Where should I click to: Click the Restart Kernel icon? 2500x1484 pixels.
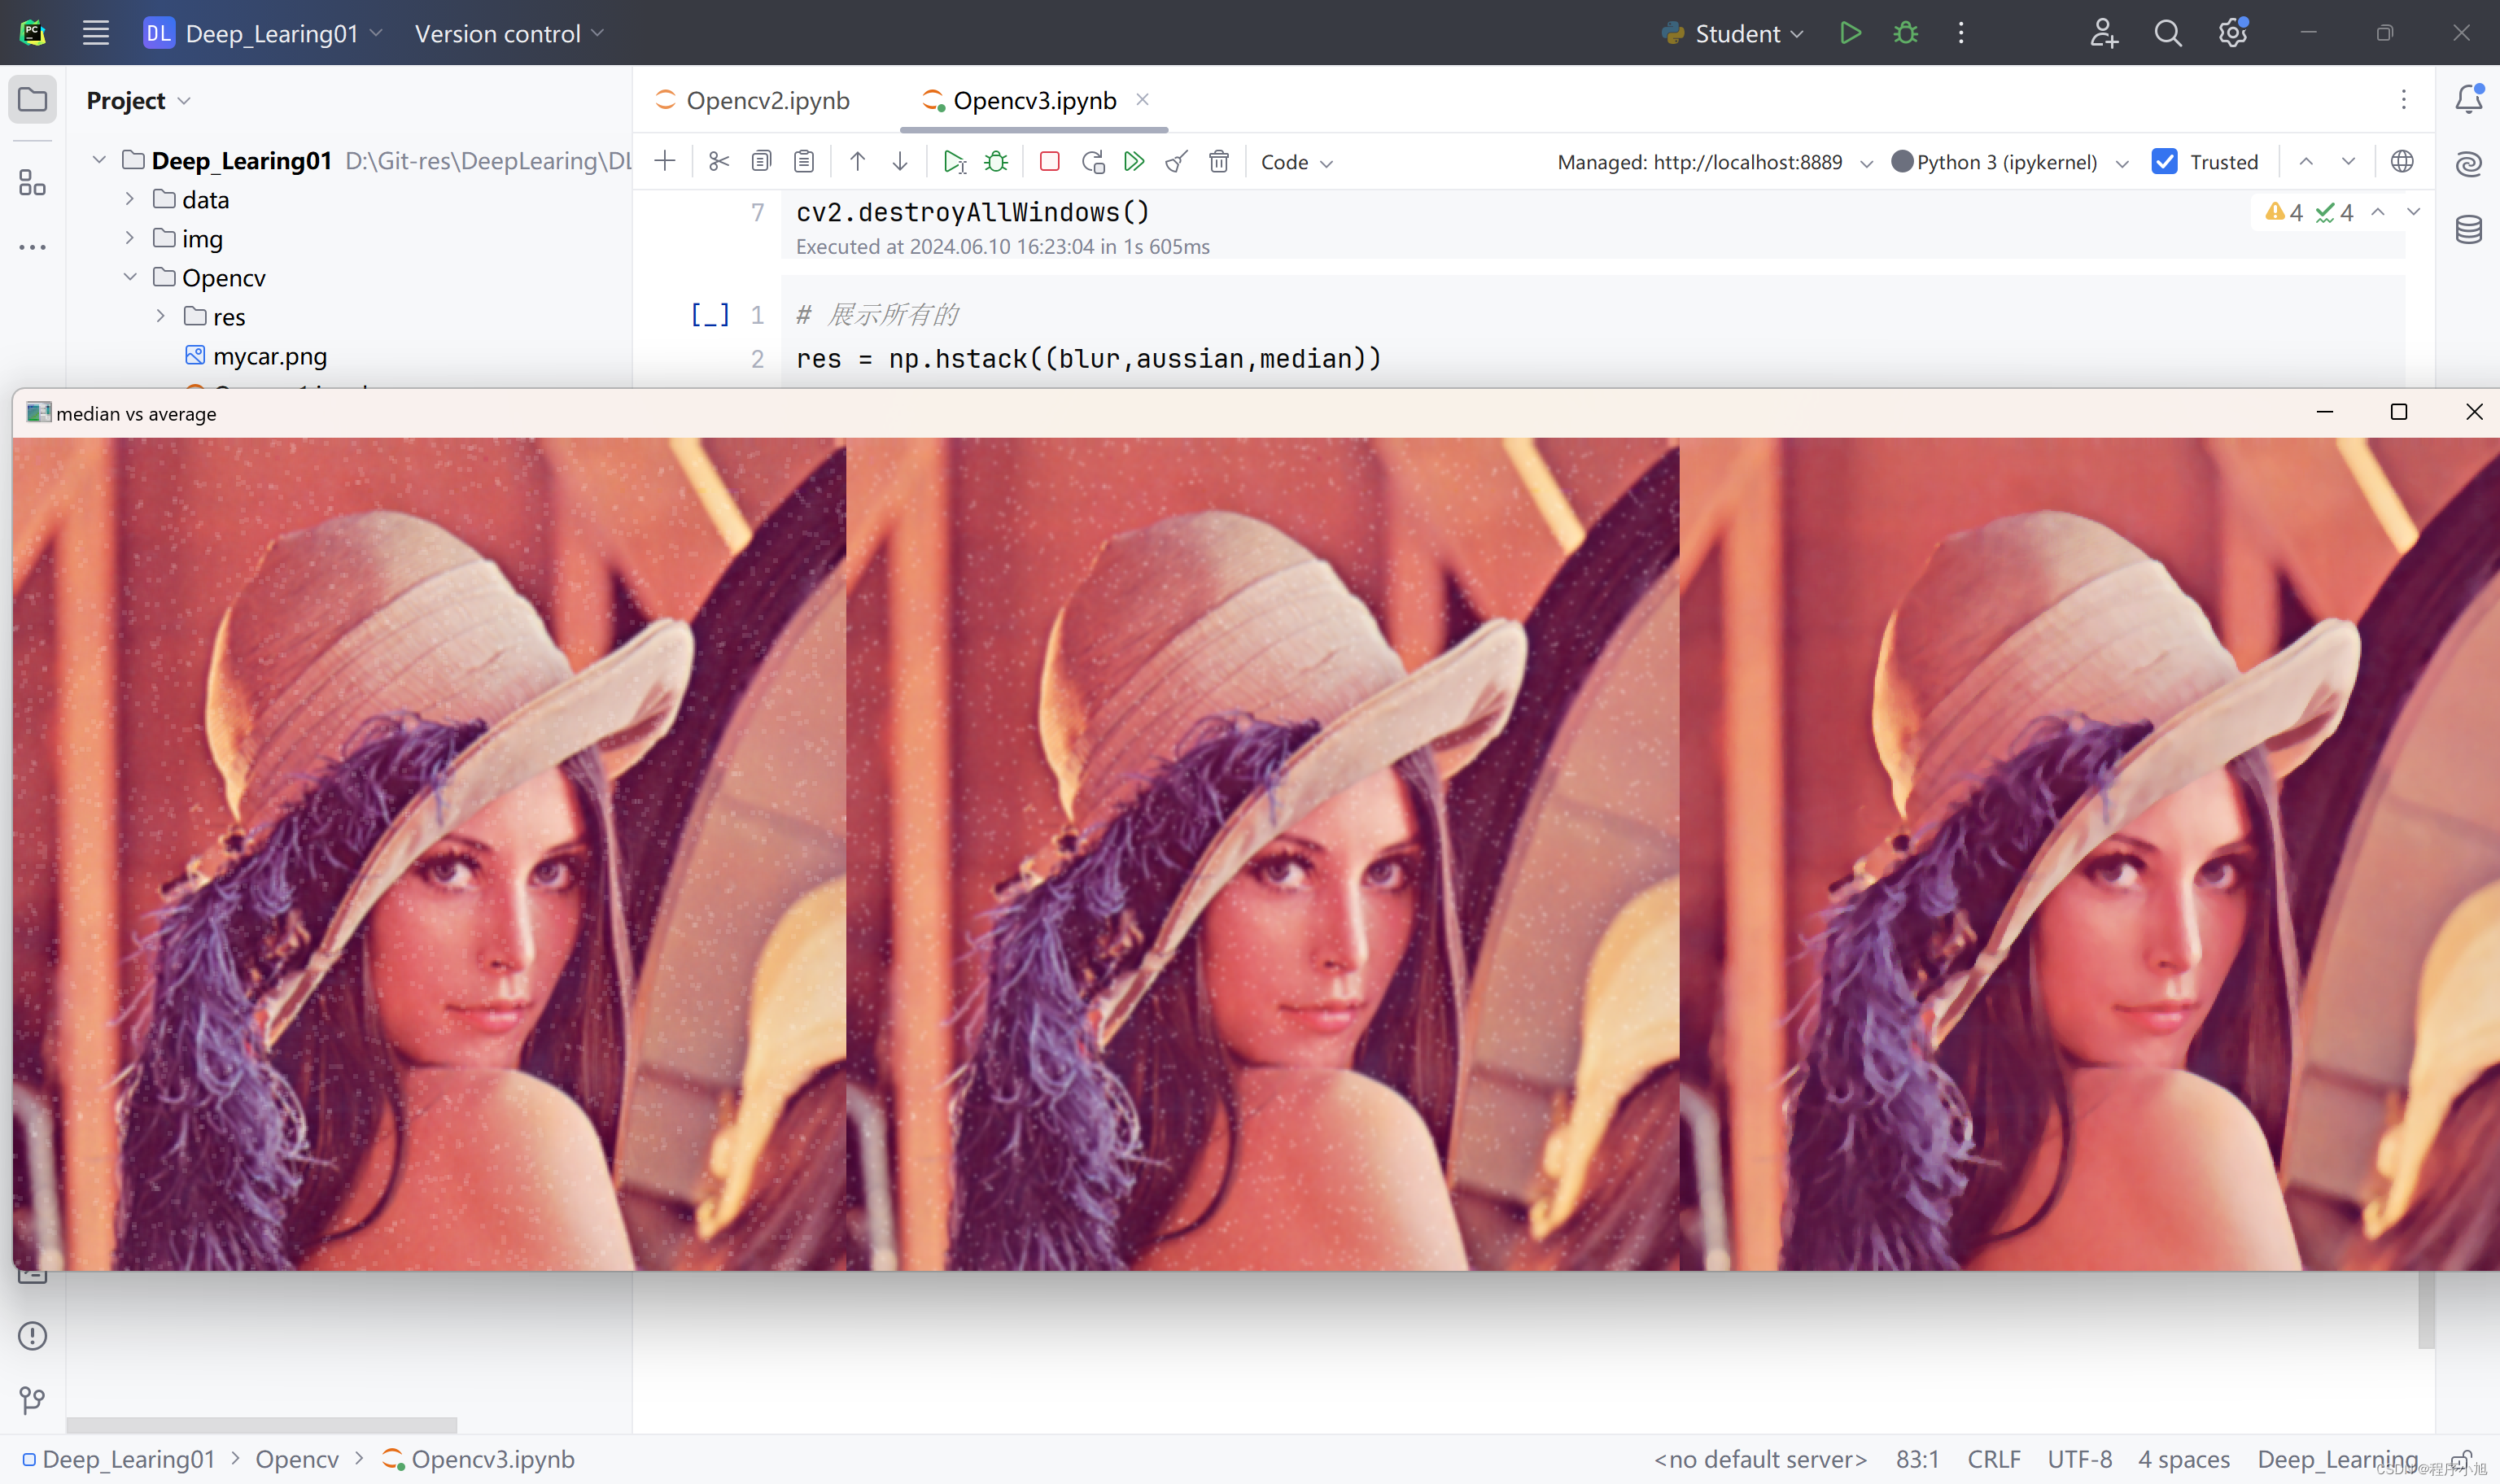click(x=1092, y=162)
